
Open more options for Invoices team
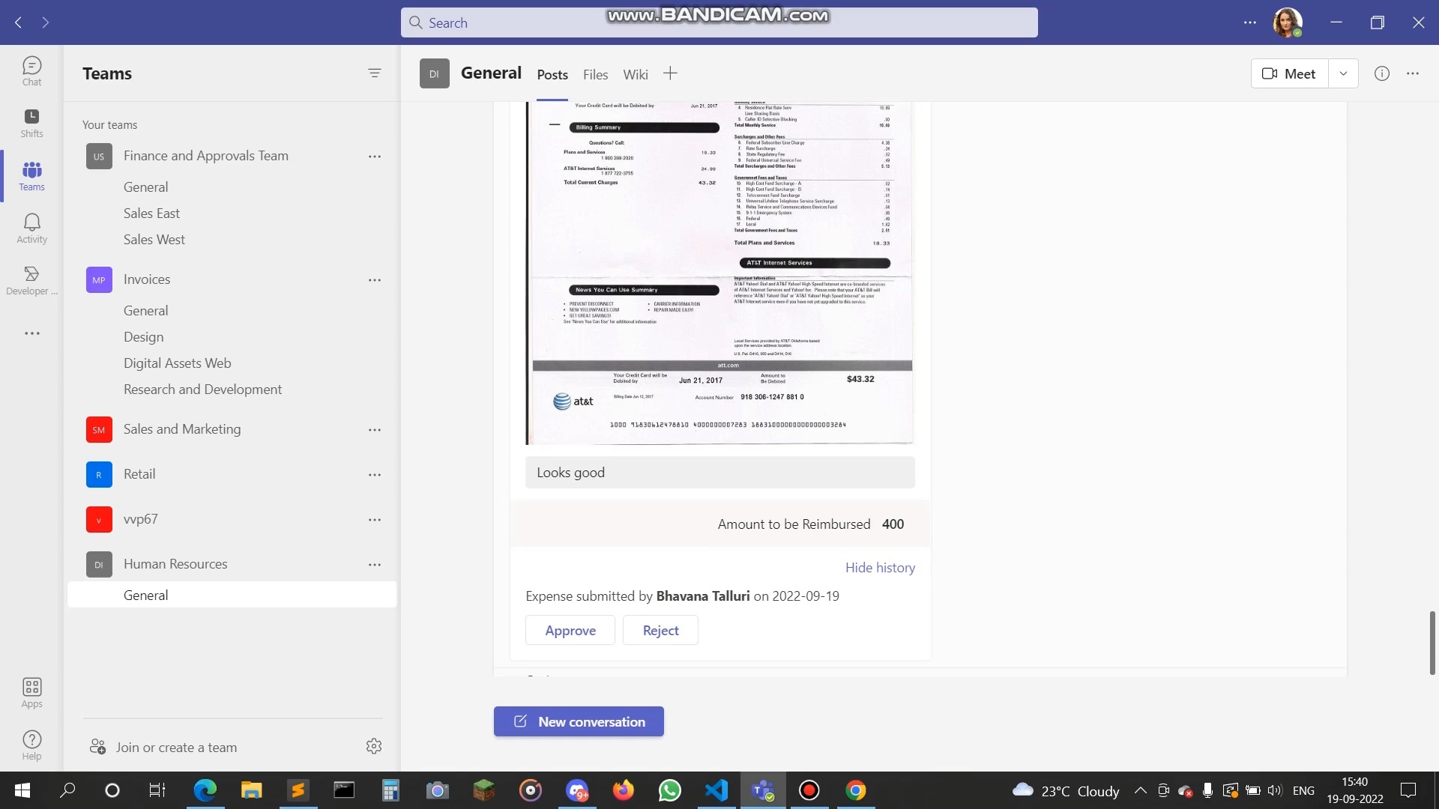[375, 279]
